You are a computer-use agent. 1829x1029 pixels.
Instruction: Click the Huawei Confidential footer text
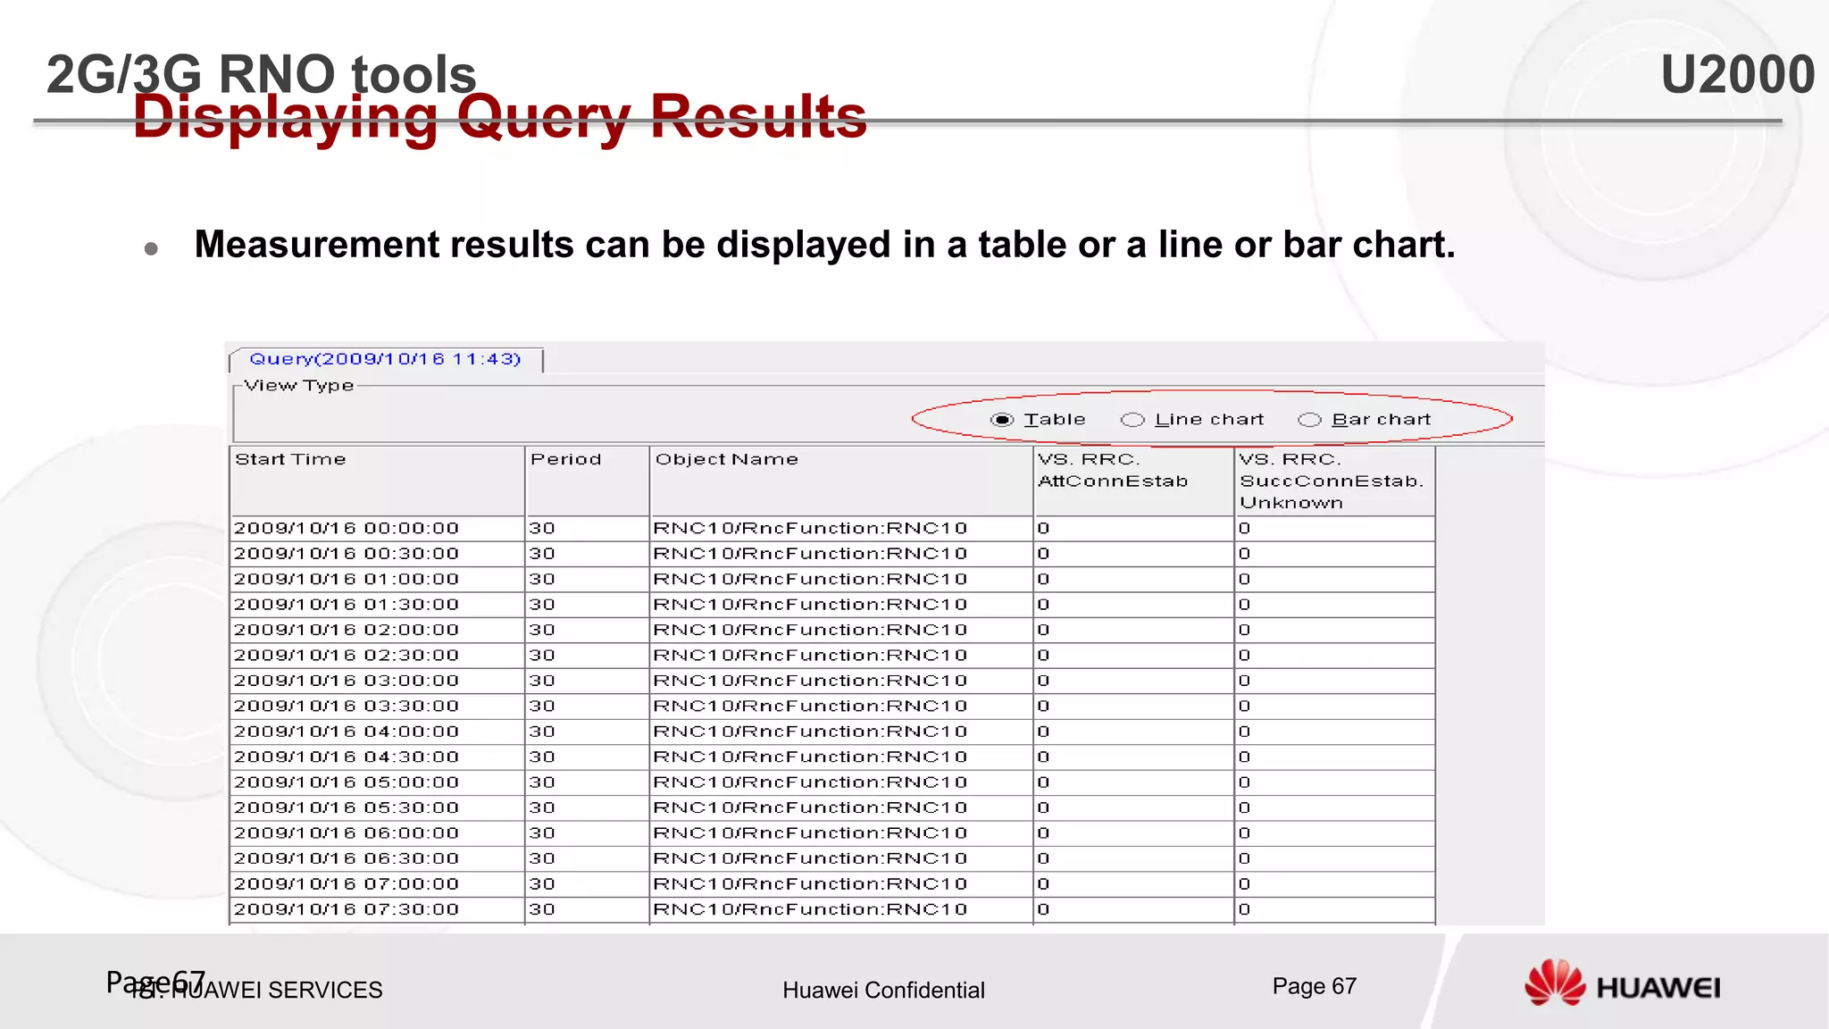click(883, 990)
